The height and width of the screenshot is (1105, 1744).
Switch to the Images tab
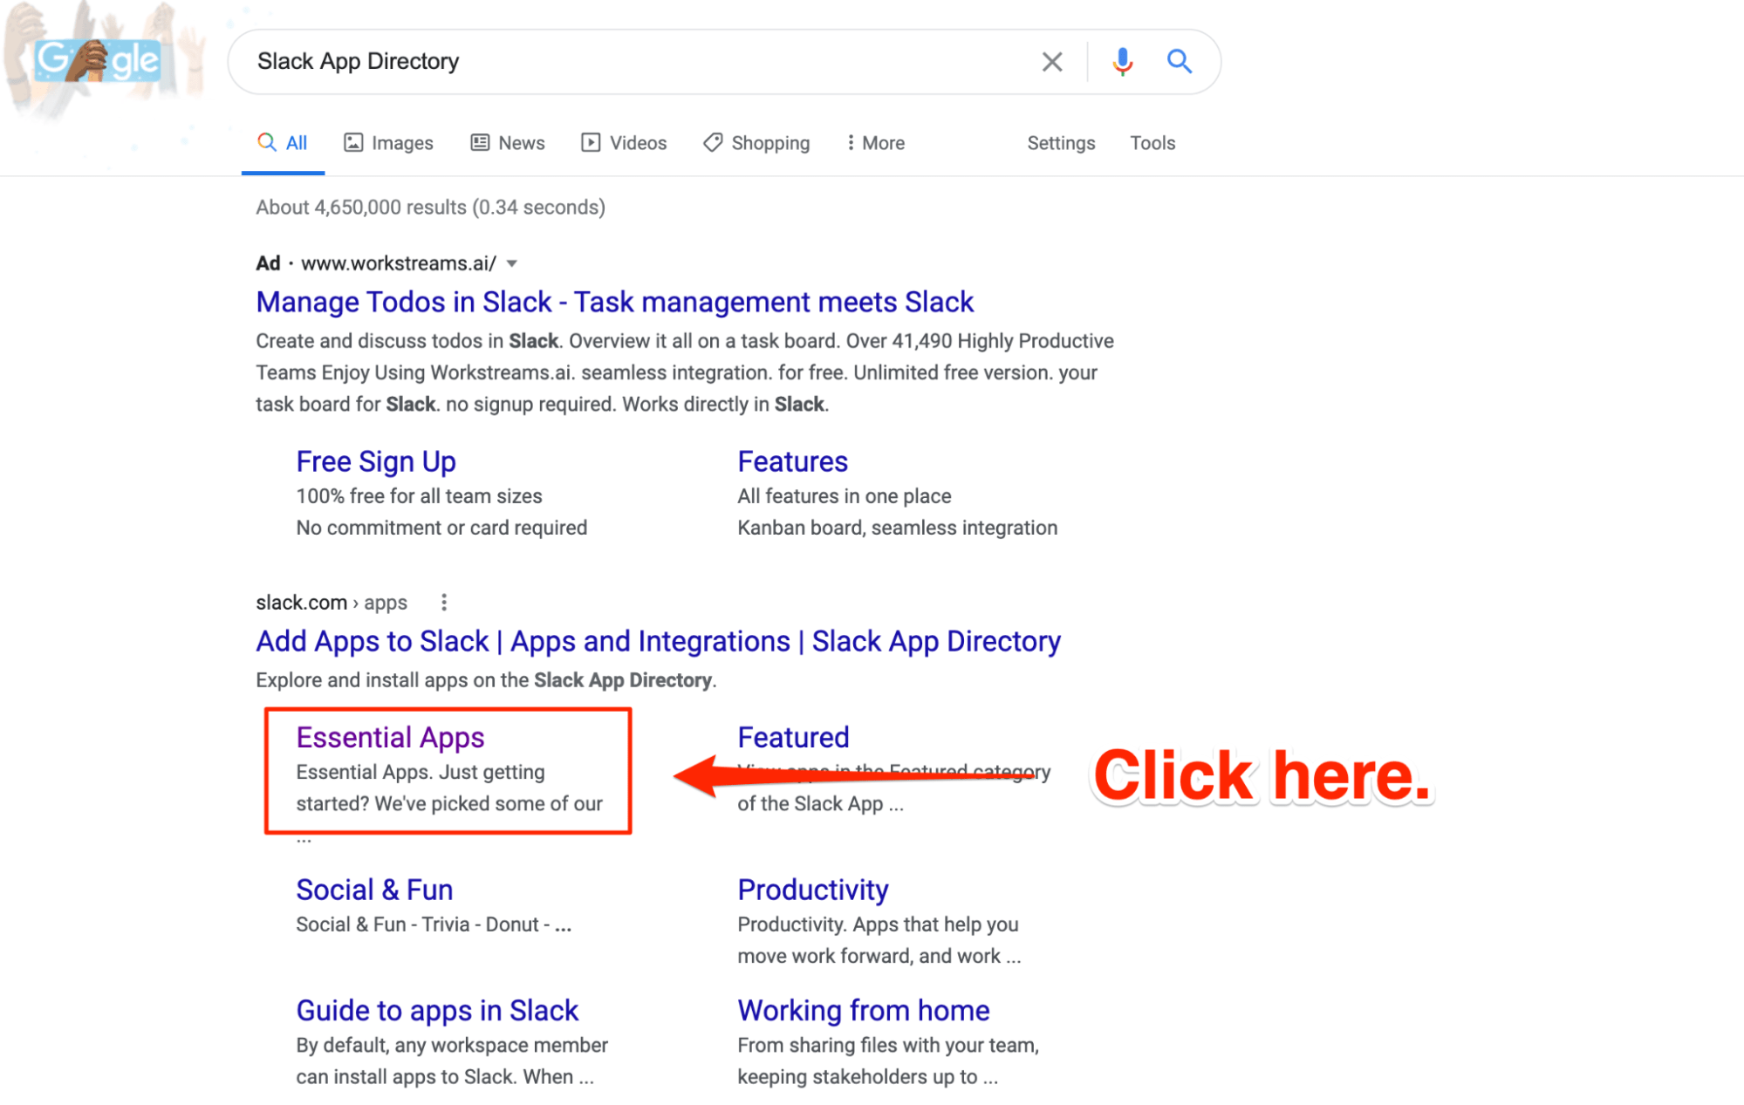coord(389,143)
